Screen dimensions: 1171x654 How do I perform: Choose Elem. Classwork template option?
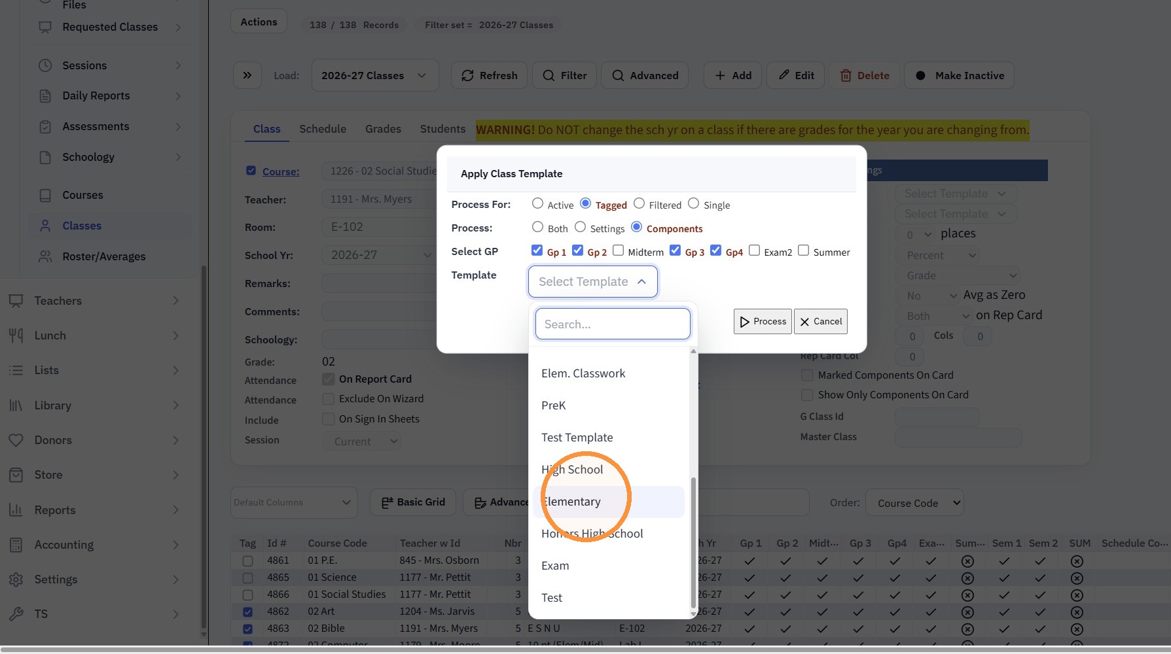[x=609, y=373]
